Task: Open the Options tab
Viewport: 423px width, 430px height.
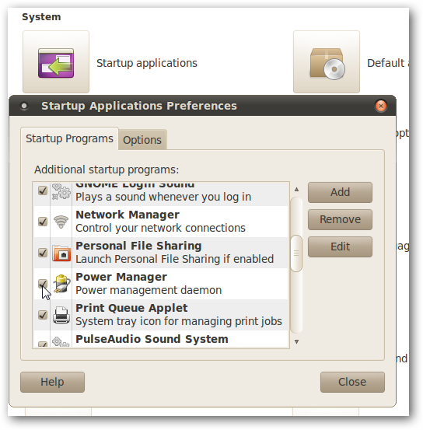Action: point(142,140)
